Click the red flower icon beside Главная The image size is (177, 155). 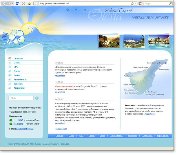(x=10, y=58)
